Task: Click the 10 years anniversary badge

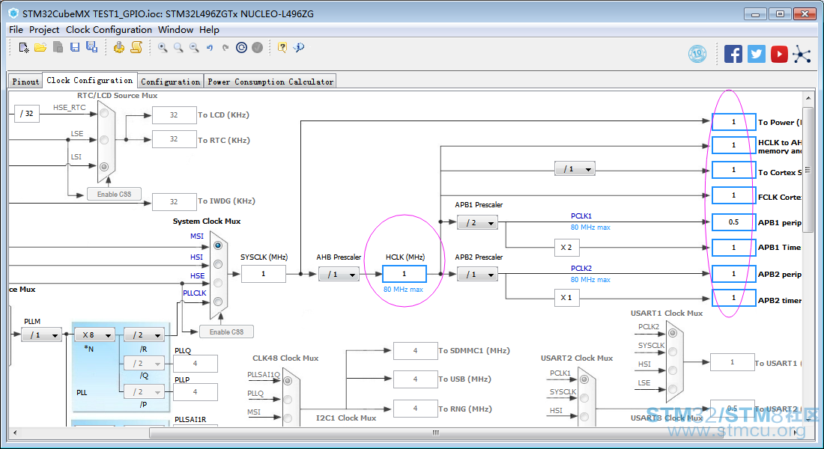Action: coord(697,54)
